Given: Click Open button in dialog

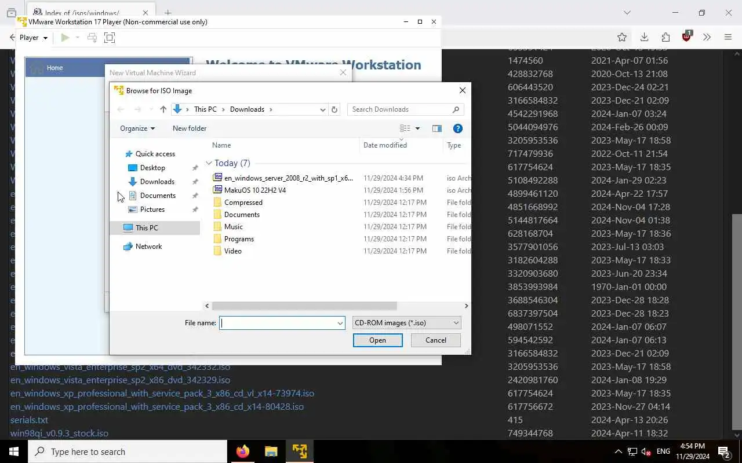Looking at the screenshot, I should coord(378,340).
